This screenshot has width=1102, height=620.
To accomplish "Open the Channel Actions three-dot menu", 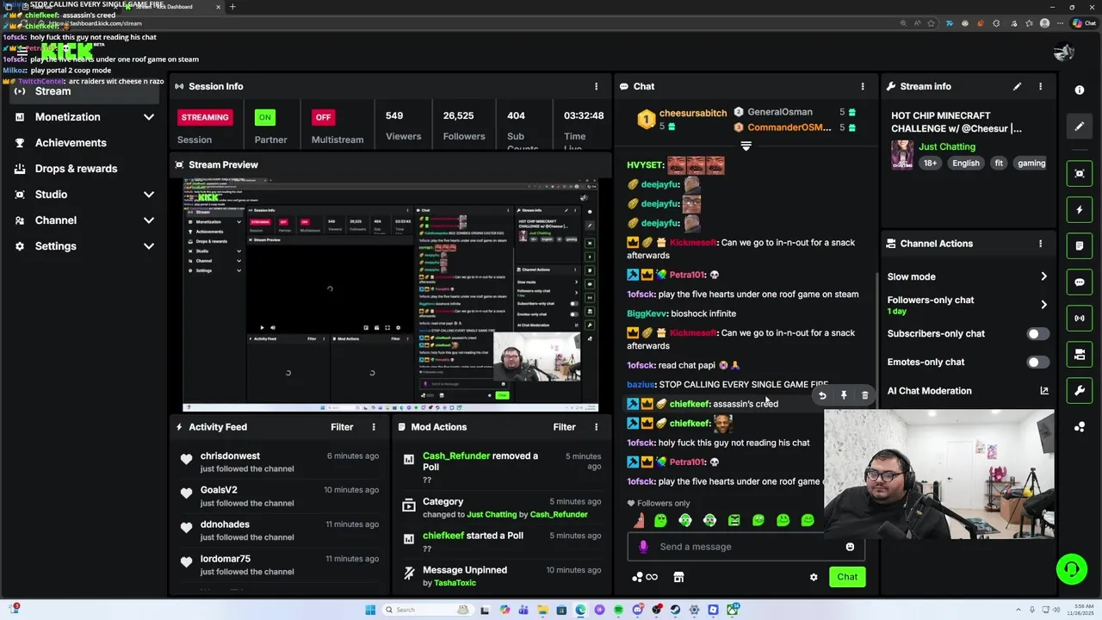I will 1040,244.
